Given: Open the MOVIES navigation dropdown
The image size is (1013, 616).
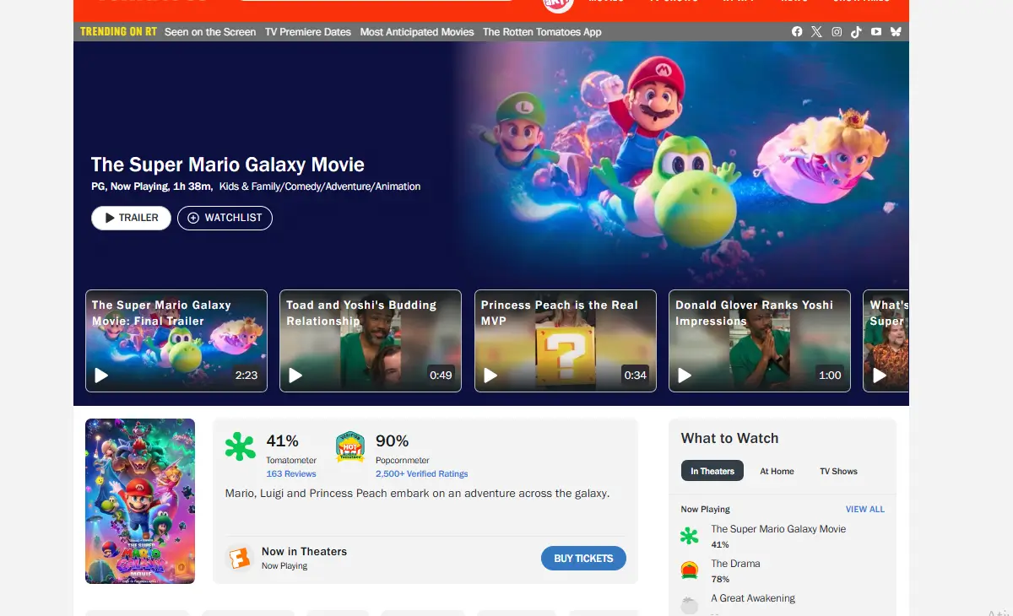Looking at the screenshot, I should pos(606,2).
